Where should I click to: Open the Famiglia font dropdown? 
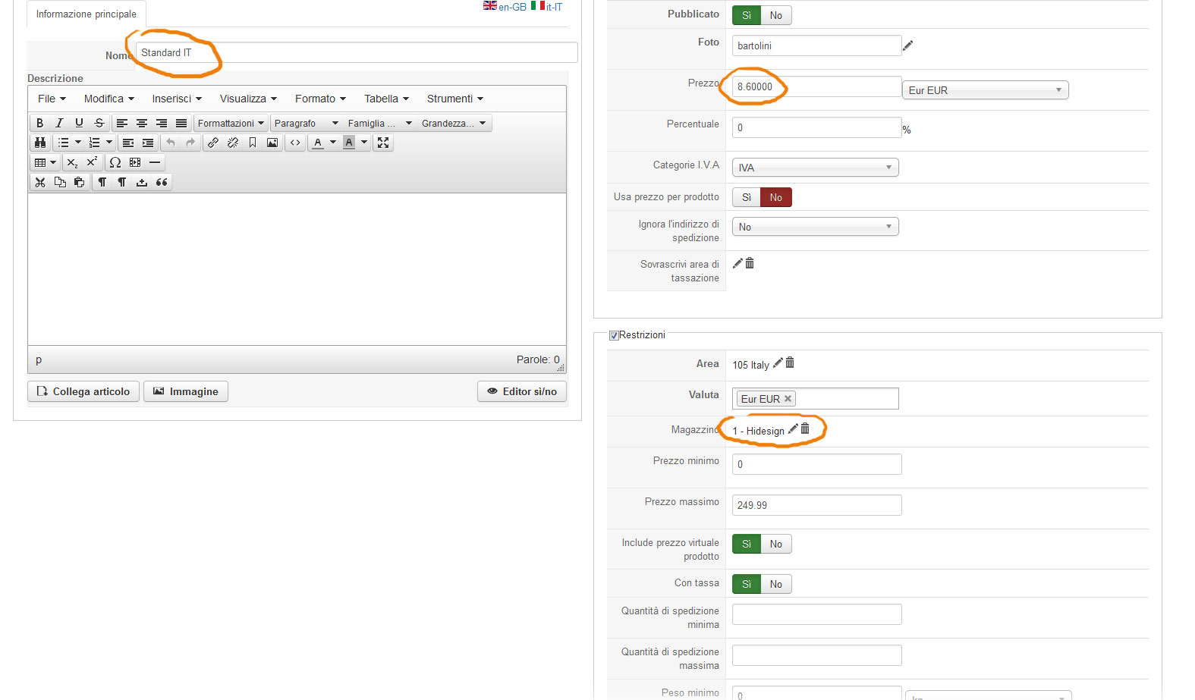379,123
